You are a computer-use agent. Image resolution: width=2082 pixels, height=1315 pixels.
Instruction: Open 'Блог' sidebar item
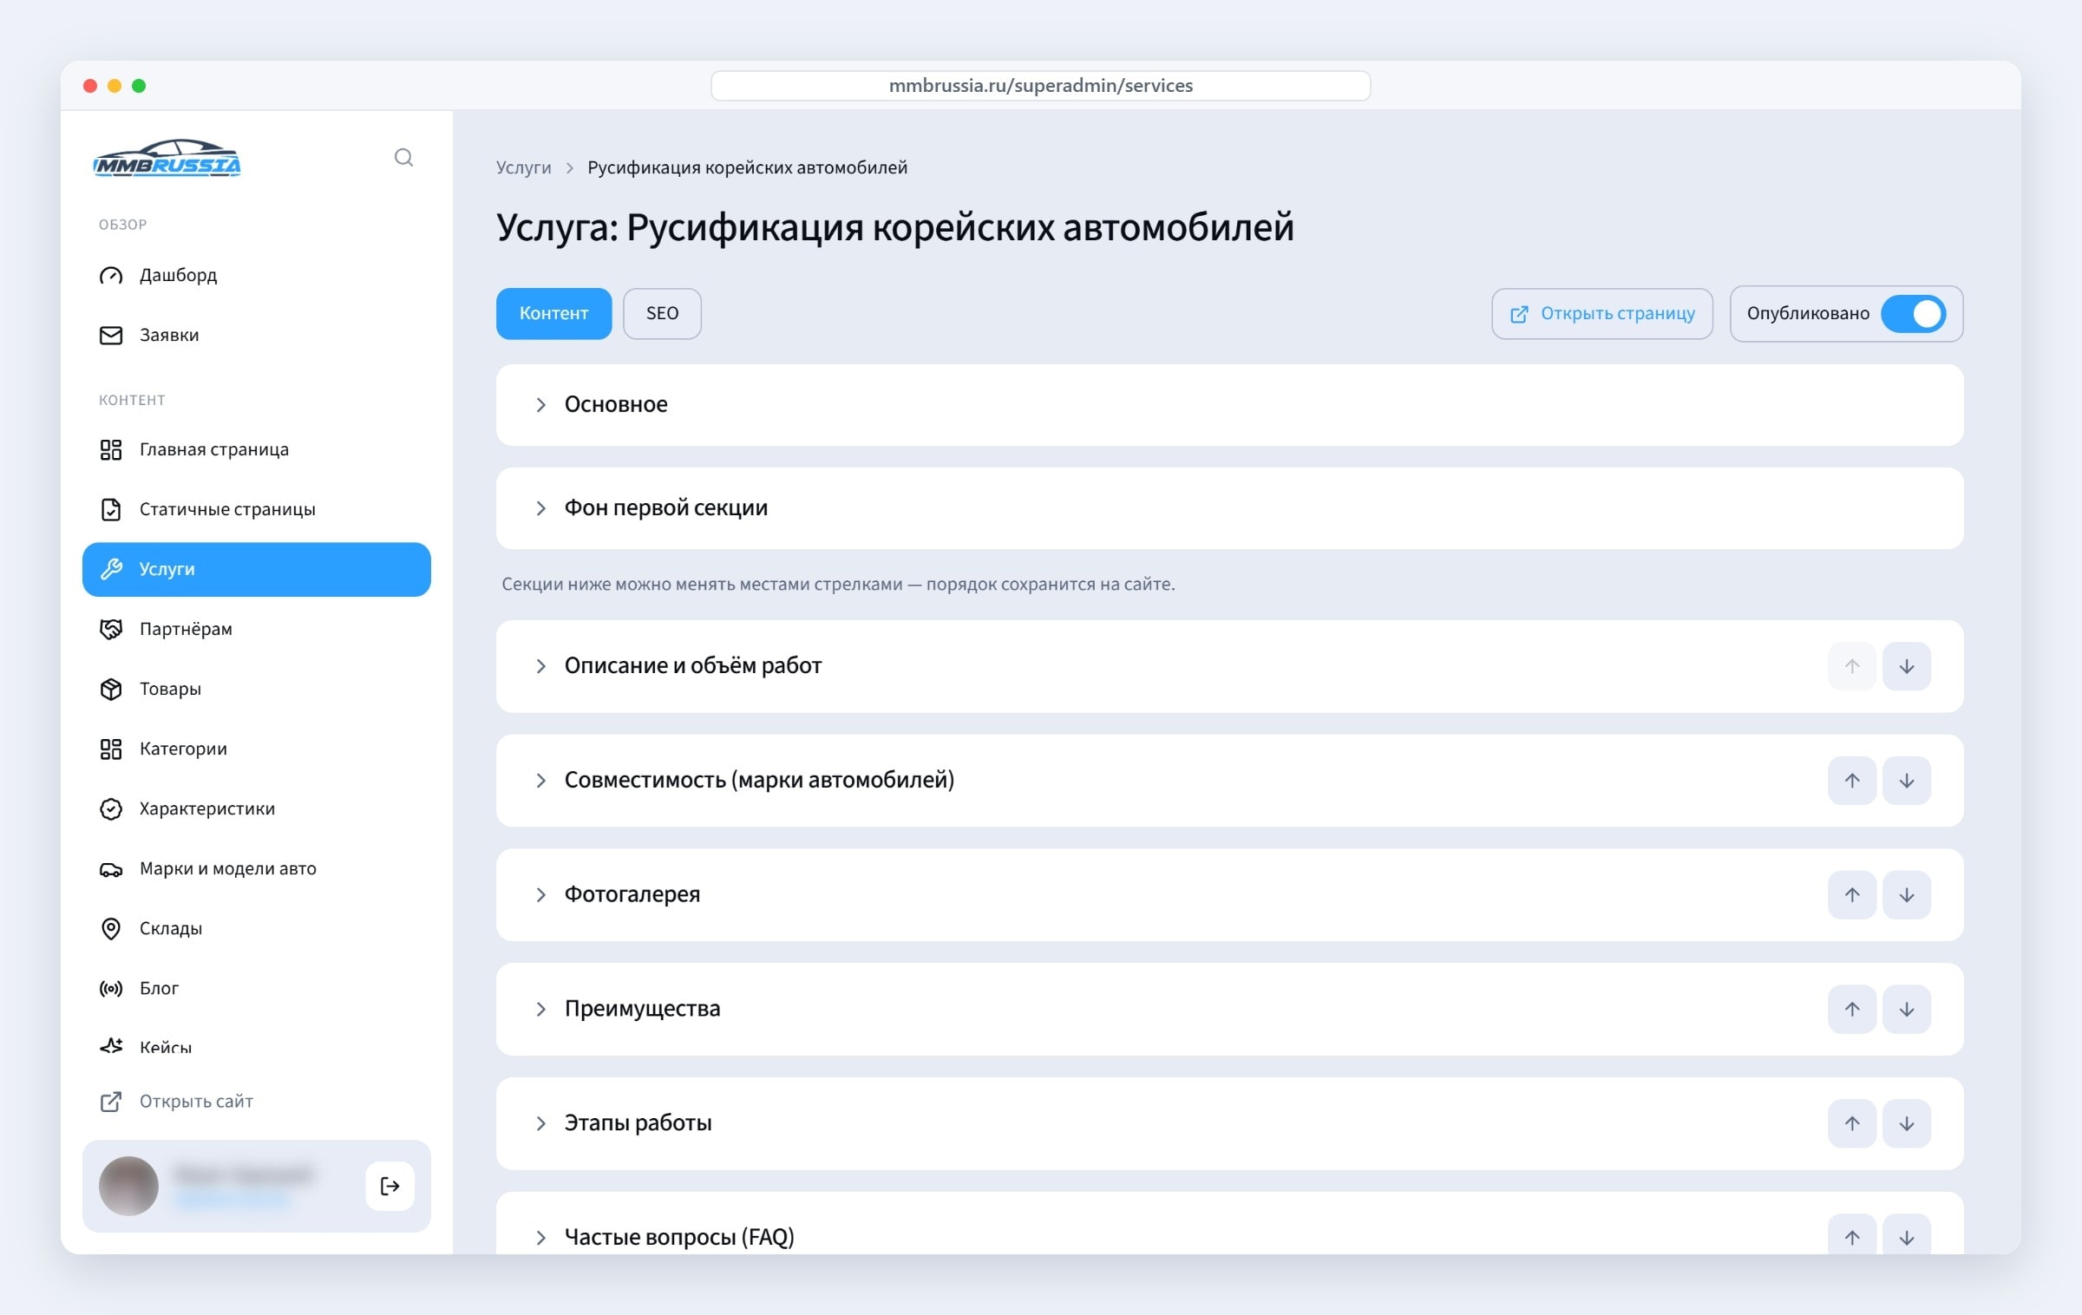(257, 988)
